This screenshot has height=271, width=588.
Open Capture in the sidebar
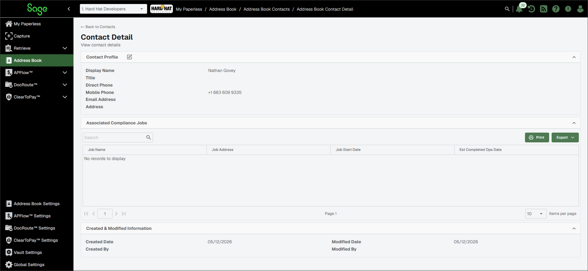tap(37, 36)
